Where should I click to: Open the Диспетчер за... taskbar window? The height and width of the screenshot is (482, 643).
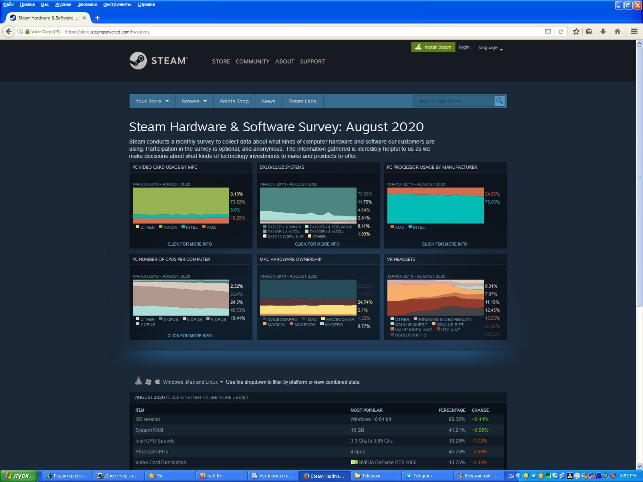(x=119, y=476)
